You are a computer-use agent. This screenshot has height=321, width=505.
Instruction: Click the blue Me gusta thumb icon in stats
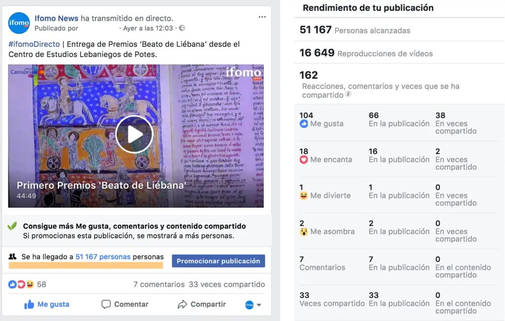[x=304, y=123]
